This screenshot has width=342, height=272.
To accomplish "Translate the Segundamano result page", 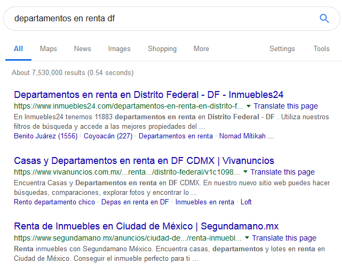I will tap(284, 238).
